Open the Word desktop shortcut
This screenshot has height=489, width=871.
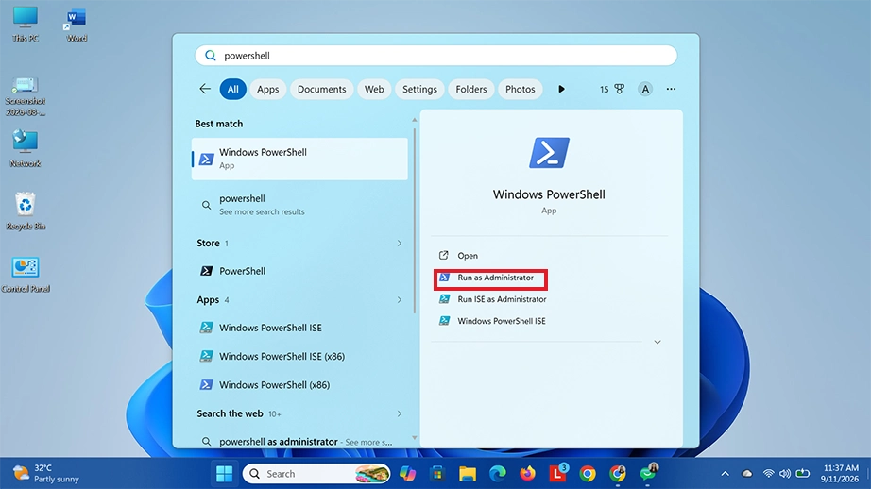77,25
